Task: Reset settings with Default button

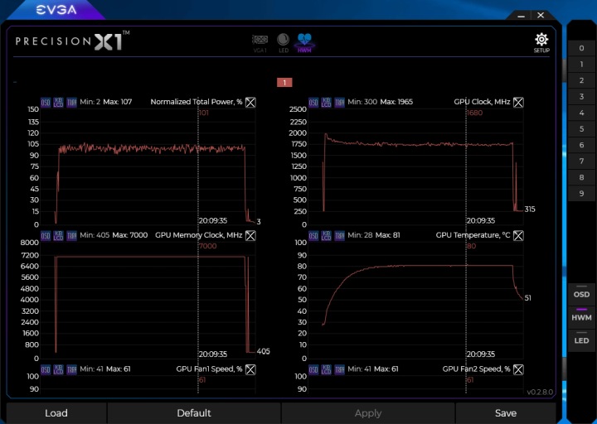Action: [194, 413]
